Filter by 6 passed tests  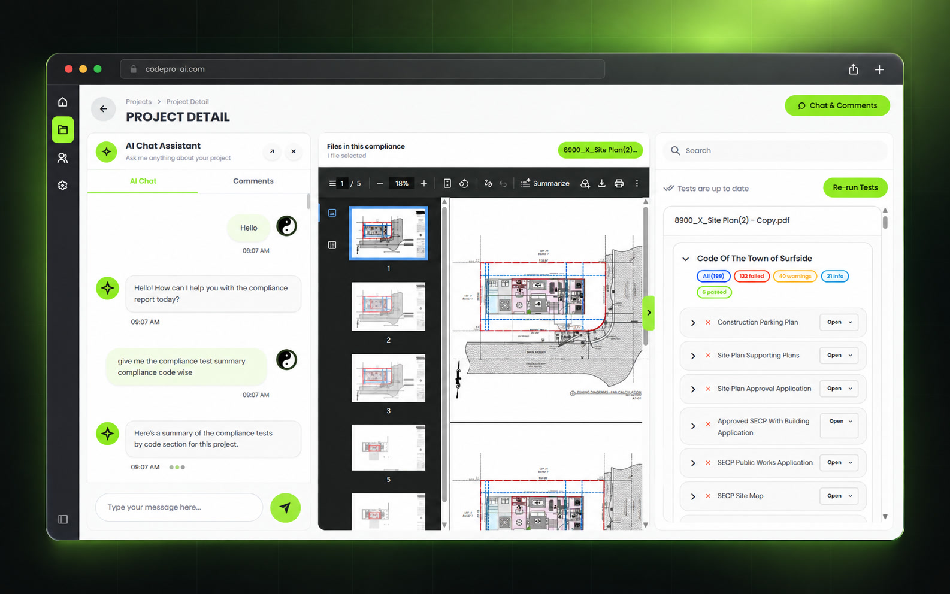coord(714,292)
